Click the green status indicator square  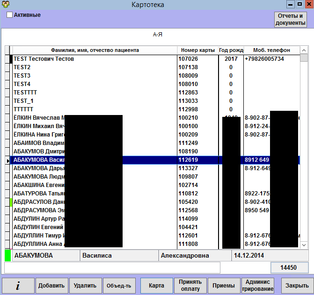coord(7,256)
